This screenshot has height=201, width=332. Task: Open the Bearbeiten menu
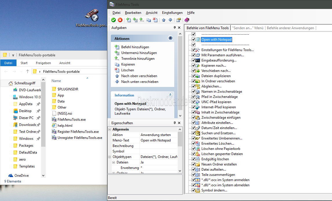click(x=133, y=13)
